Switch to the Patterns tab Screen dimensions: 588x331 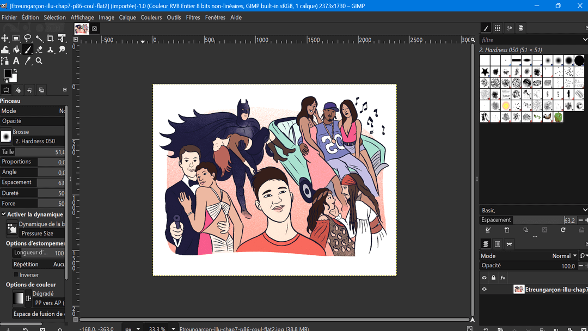click(498, 28)
